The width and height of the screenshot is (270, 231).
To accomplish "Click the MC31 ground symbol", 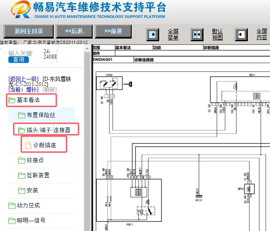I will coord(199,196).
